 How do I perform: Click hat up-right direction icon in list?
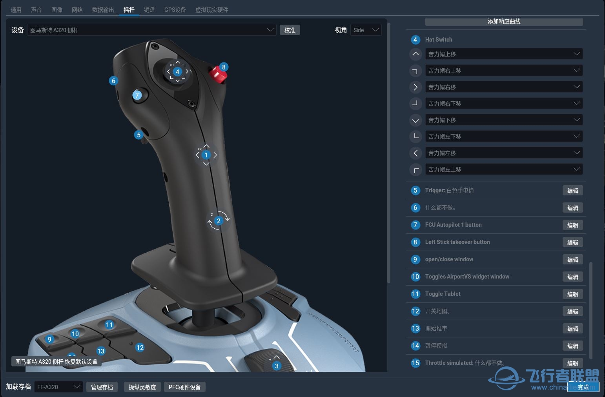click(415, 71)
